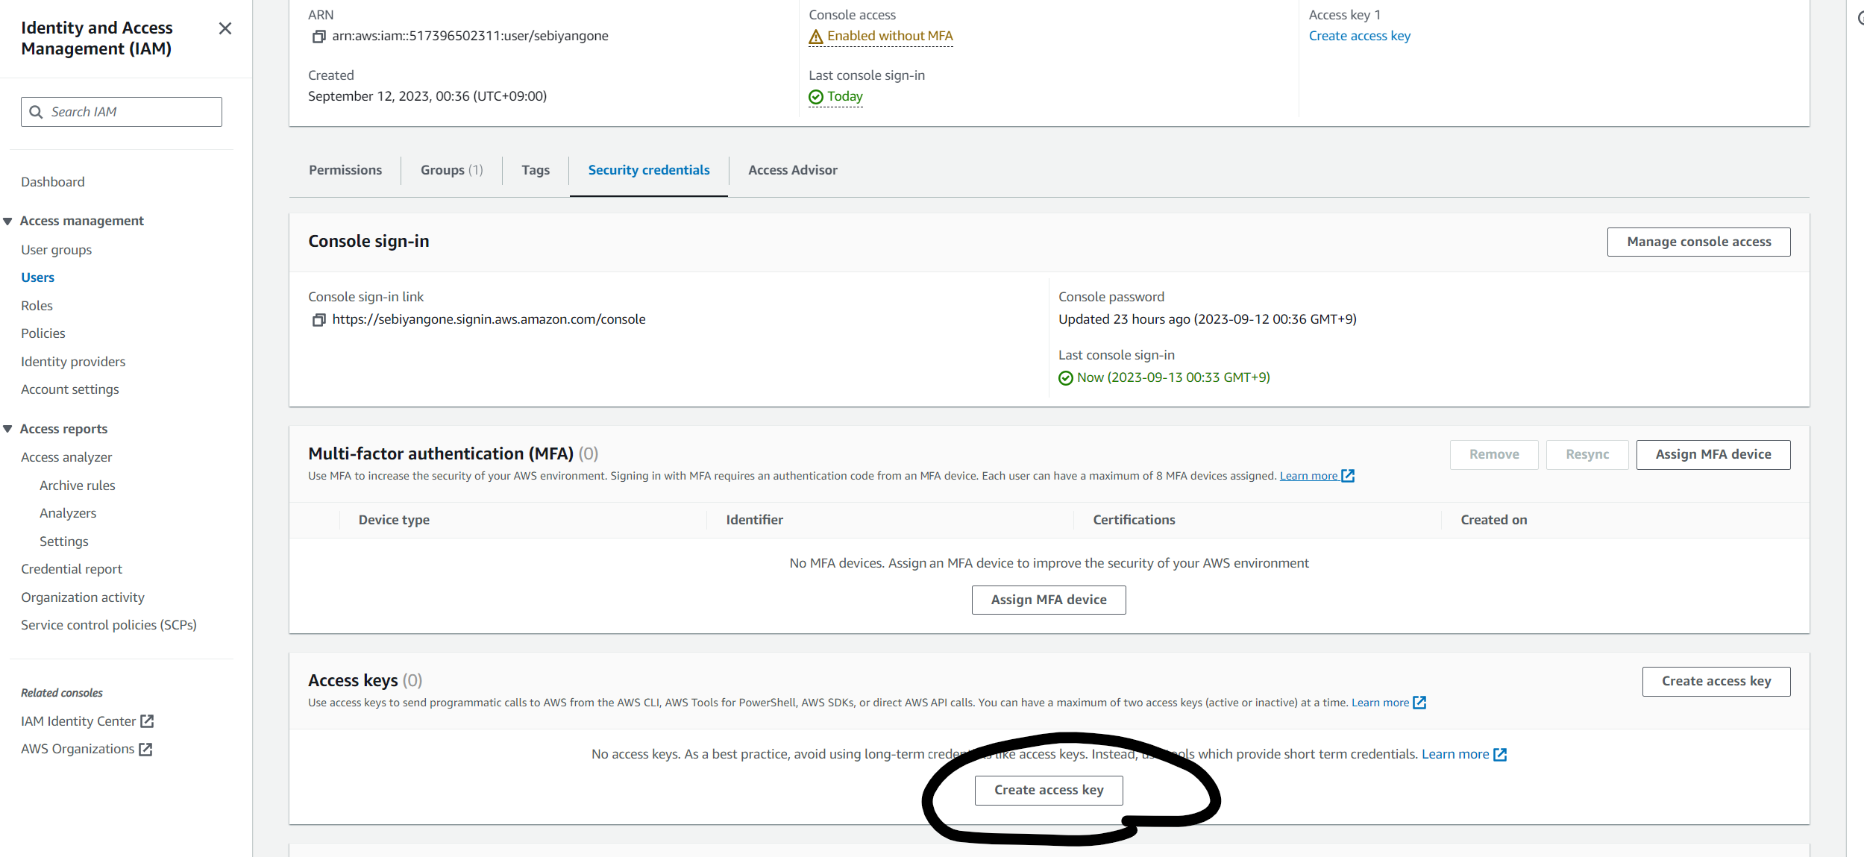Image resolution: width=1864 pixels, height=857 pixels.
Task: Open the Tags tab
Action: [536, 170]
